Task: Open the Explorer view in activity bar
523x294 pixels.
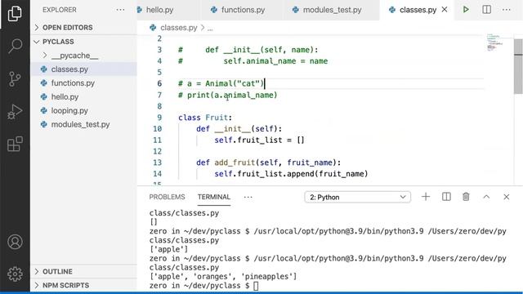Action: [x=15, y=14]
